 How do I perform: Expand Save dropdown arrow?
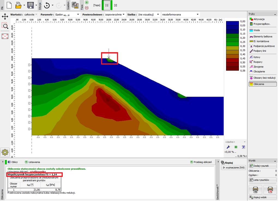36,5
